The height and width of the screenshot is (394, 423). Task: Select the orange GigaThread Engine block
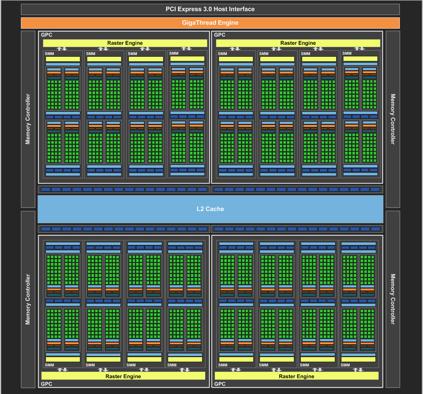pos(210,23)
